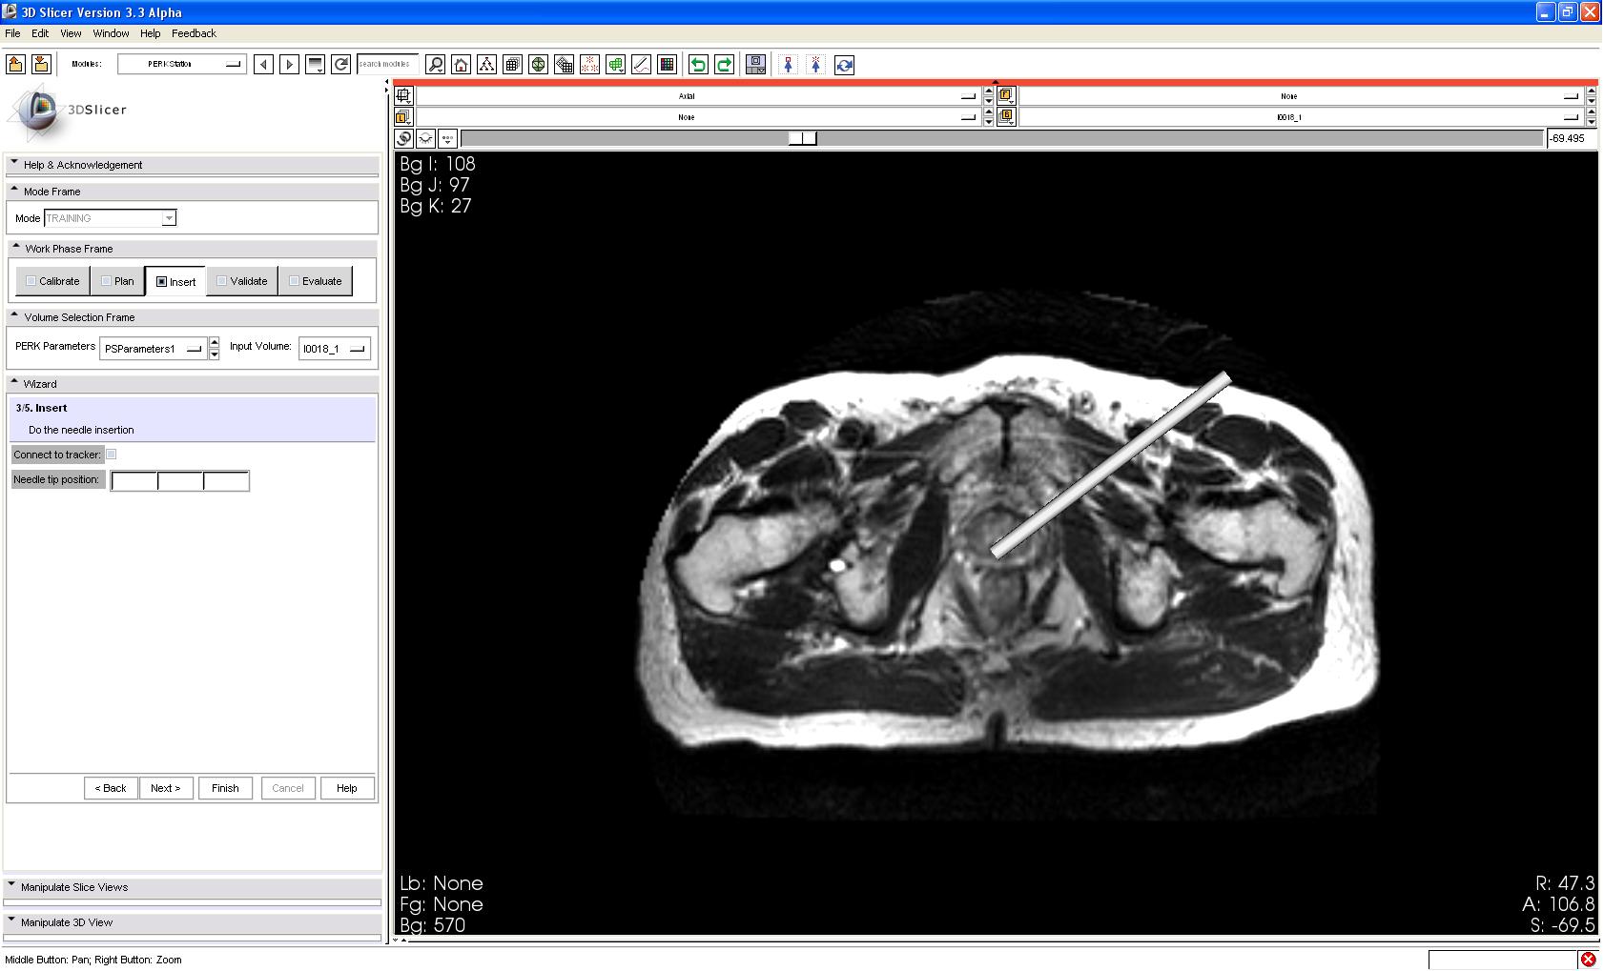Image resolution: width=1604 pixels, height=971 pixels.
Task: Click the green Redo arrow icon
Action: point(724,65)
